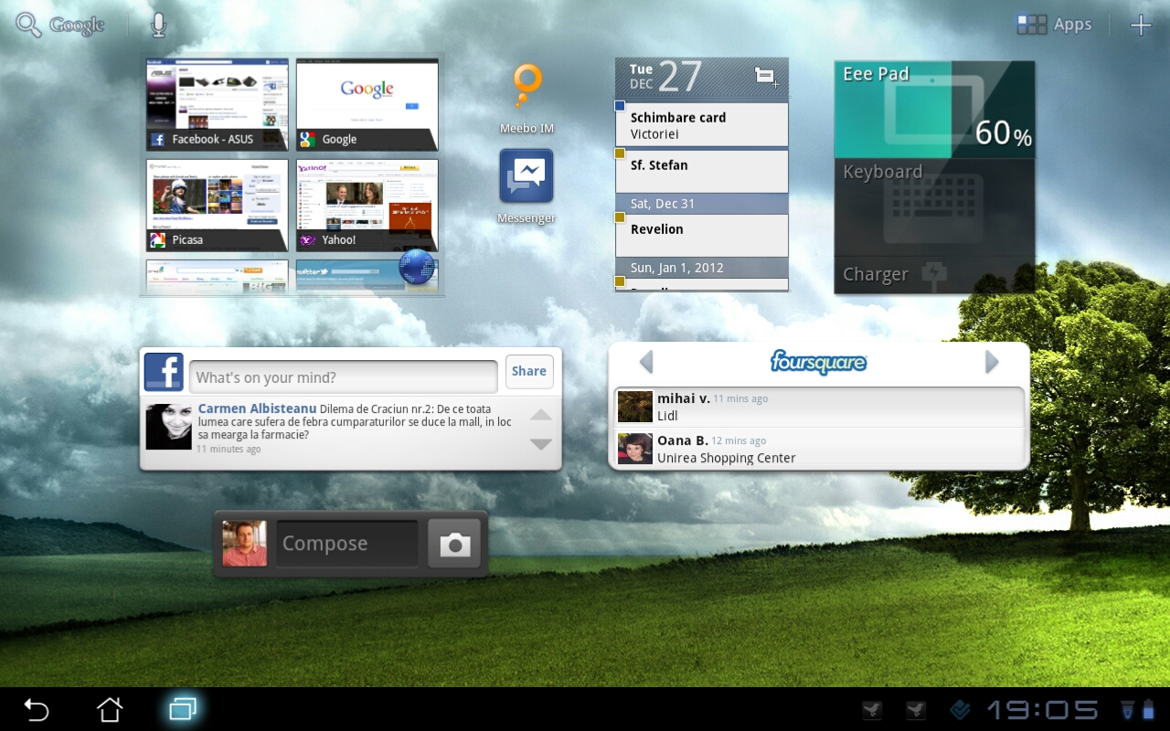Launch Facebook Messenger app

[x=526, y=186]
